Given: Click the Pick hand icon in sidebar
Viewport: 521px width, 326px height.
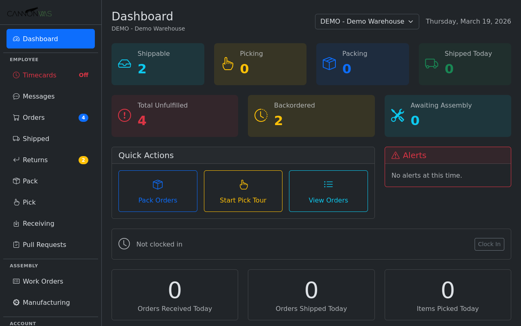Looking at the screenshot, I should [x=15, y=202].
